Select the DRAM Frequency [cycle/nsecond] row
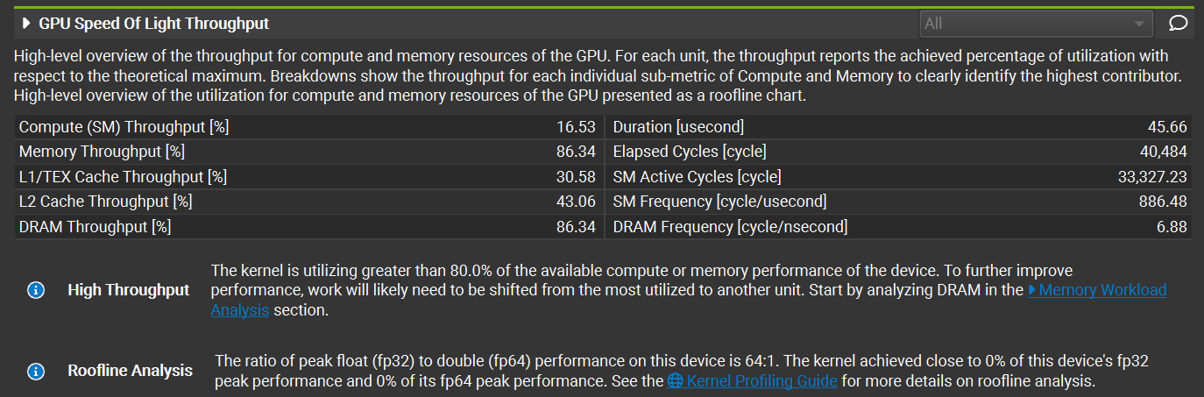 [x=899, y=226]
